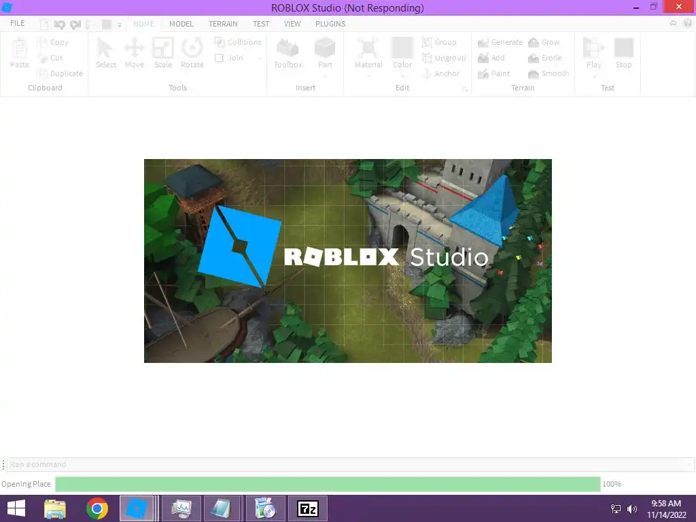The height and width of the screenshot is (522, 696).
Task: Click the Stop test button
Action: click(624, 53)
